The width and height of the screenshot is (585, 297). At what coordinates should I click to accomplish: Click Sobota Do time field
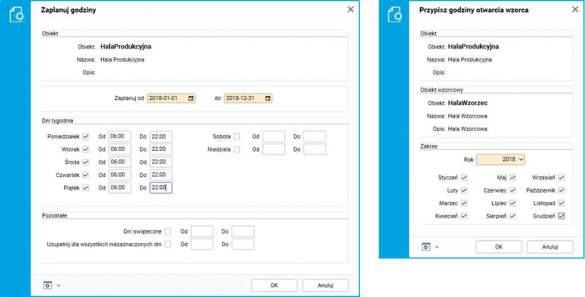(315, 137)
